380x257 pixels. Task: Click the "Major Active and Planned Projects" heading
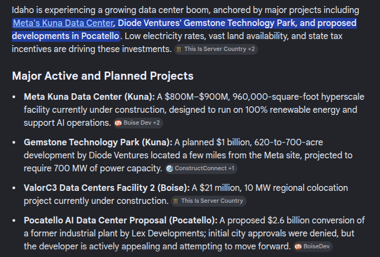tap(103, 76)
